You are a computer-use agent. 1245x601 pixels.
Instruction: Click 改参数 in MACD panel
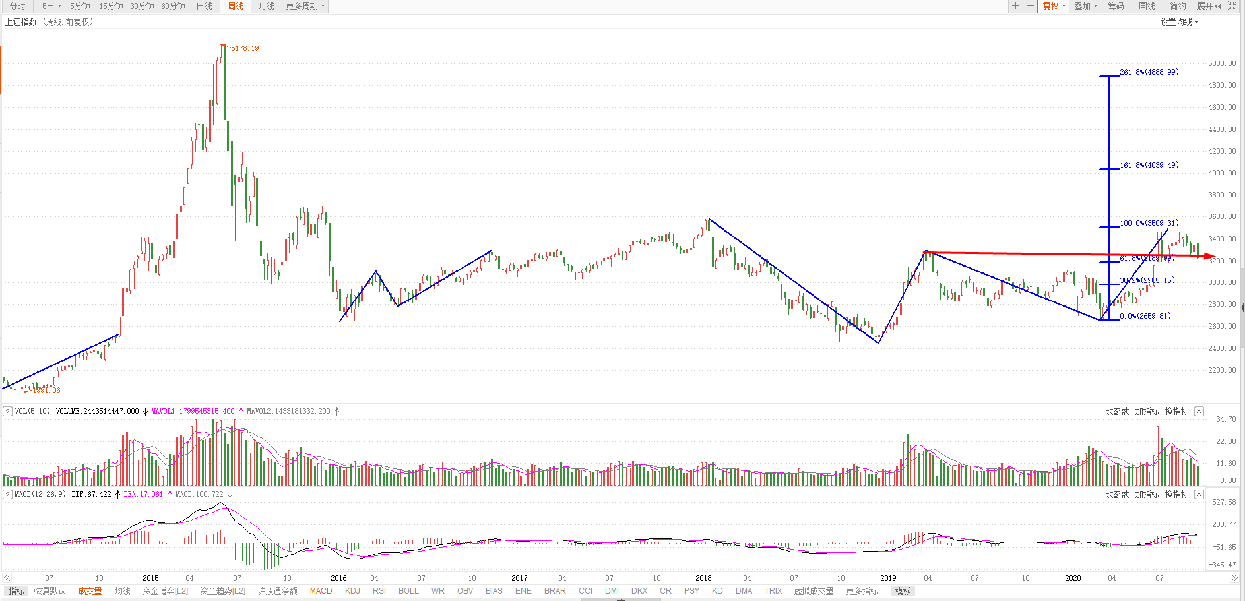pos(1117,494)
